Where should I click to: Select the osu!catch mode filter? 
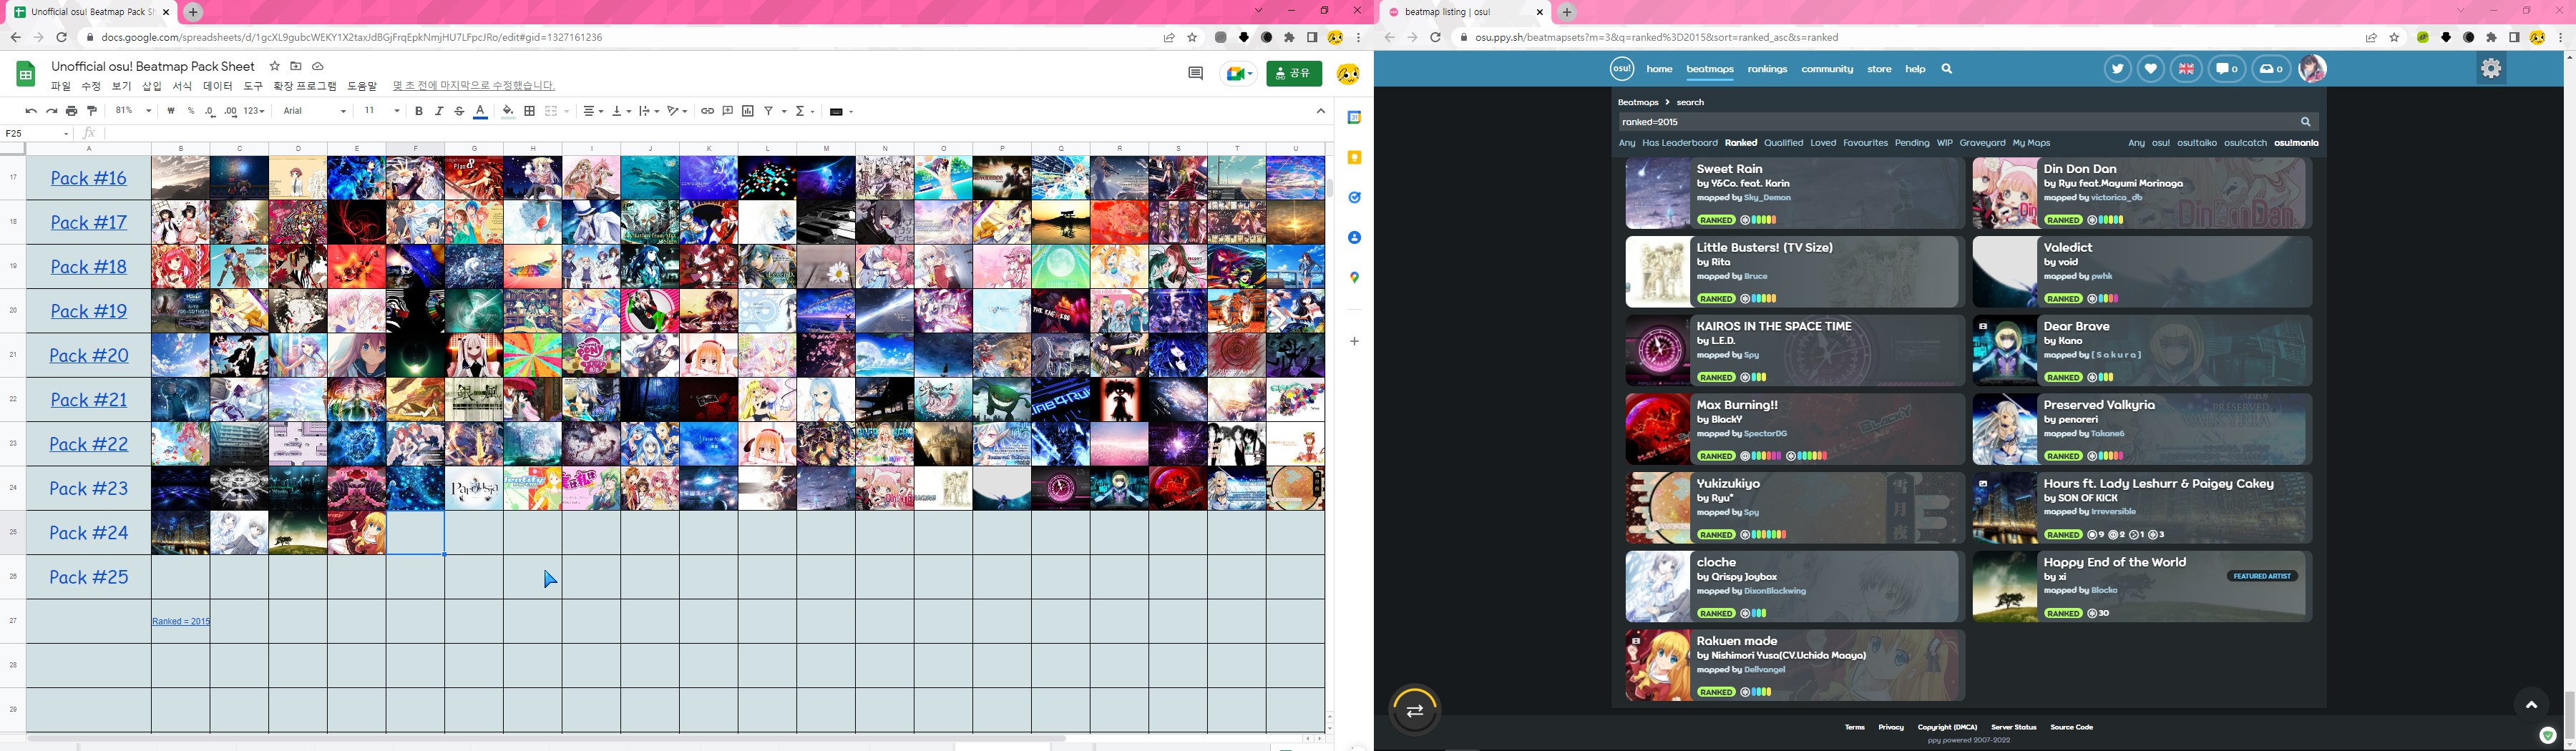coord(2245,143)
